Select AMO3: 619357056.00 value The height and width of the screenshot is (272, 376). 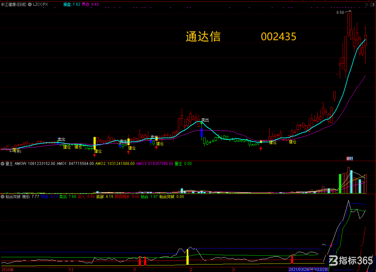(154, 164)
